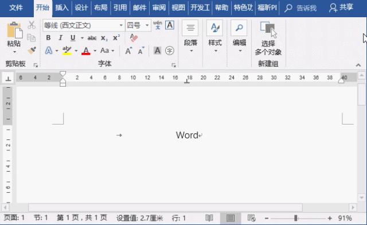Toggle Bold formatting

[48, 38]
